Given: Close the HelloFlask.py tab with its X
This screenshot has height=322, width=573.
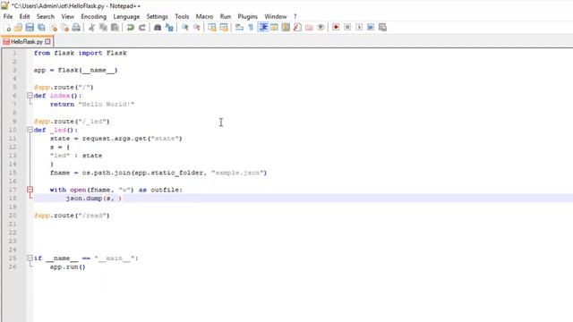Looking at the screenshot, I should (47, 42).
